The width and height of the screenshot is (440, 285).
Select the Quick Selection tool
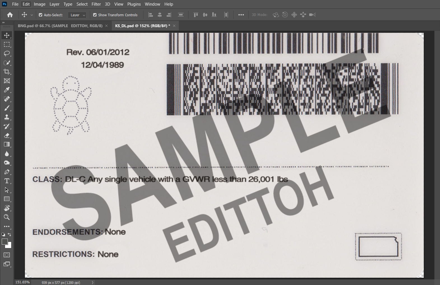point(7,63)
